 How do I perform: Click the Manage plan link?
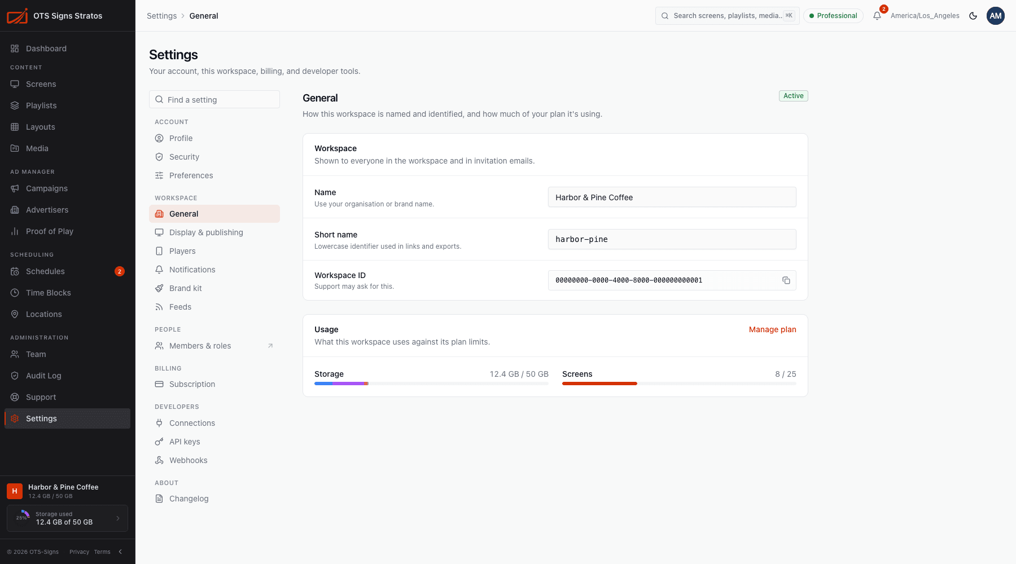pos(772,329)
